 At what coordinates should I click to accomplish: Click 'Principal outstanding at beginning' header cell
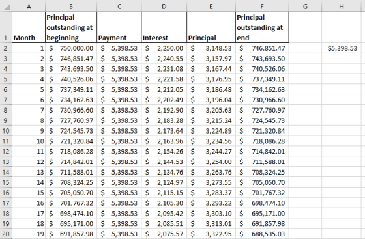(x=71, y=27)
